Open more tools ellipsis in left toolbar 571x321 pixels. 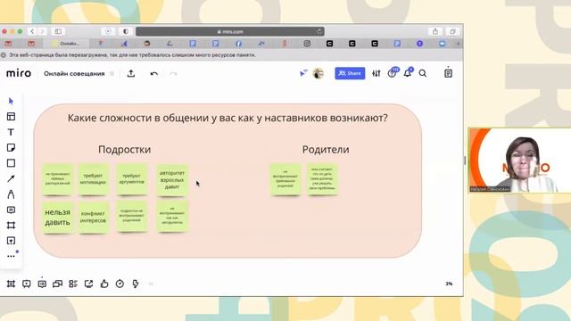pos(11,256)
